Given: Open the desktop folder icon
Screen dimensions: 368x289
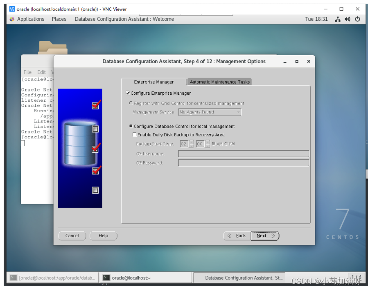Looking at the screenshot, I should [53, 47].
